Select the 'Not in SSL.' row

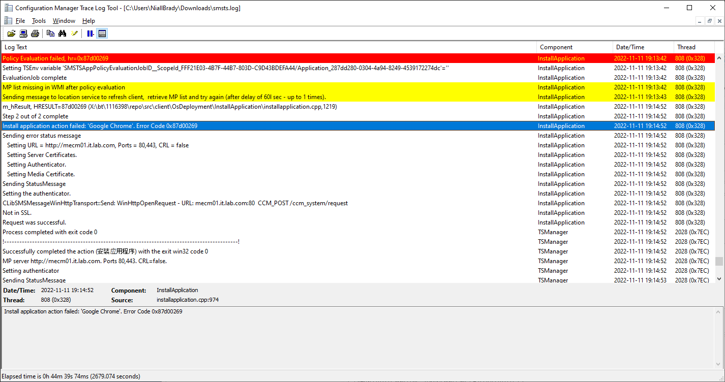(358, 213)
